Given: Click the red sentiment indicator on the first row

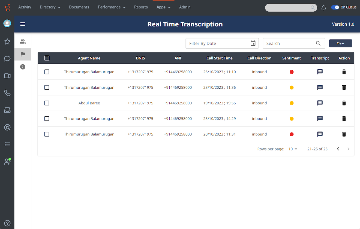Looking at the screenshot, I should coord(292,72).
